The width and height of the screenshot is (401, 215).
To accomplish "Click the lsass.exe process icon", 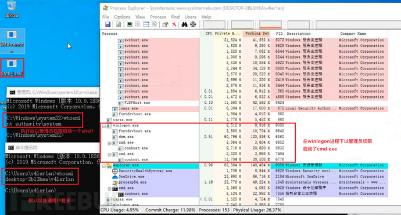I will pyautogui.click(x=115, y=108).
